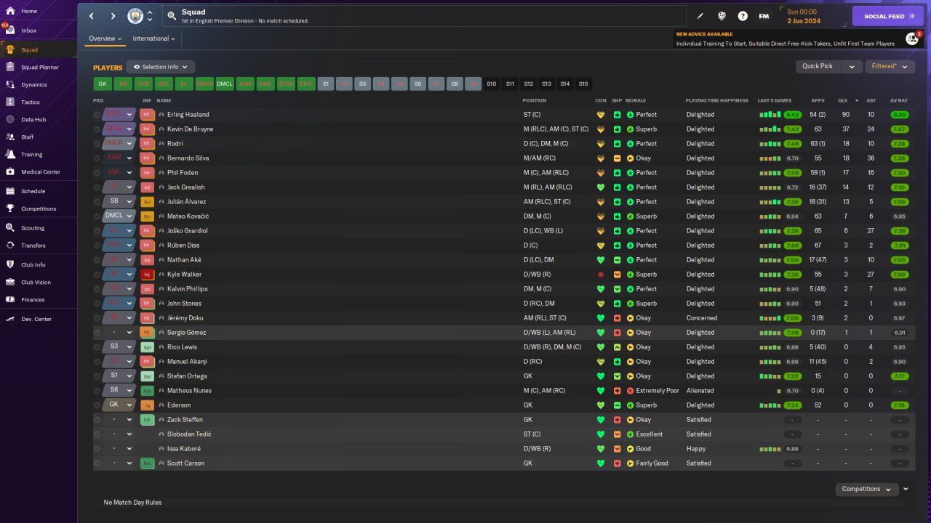Sort the table by the Morale column
Viewport: 931px width, 523px height.
coord(636,100)
